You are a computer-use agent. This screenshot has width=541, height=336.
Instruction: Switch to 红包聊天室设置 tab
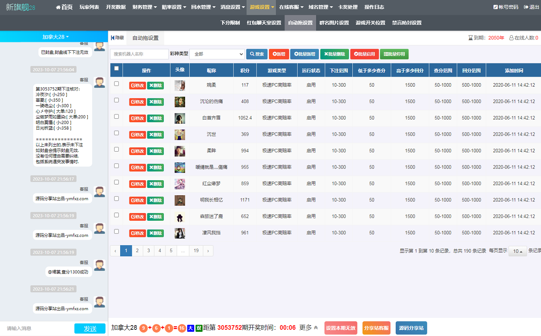pyautogui.click(x=264, y=23)
